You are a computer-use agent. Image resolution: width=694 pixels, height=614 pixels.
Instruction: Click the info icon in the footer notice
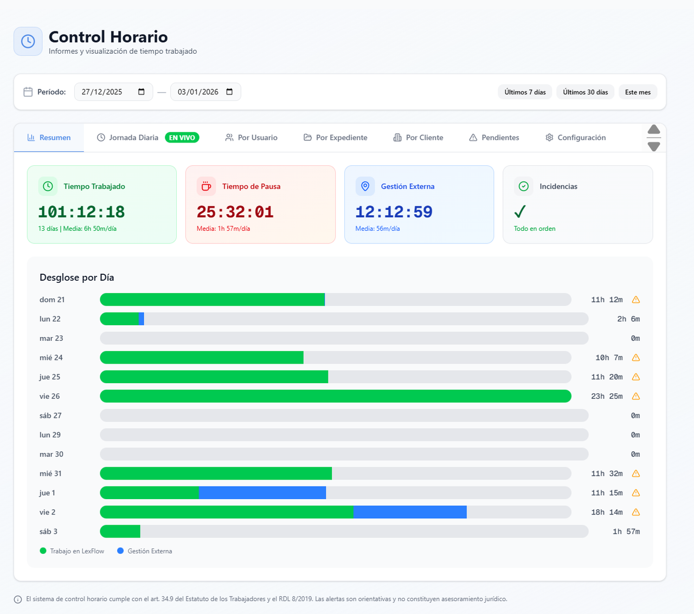point(20,599)
